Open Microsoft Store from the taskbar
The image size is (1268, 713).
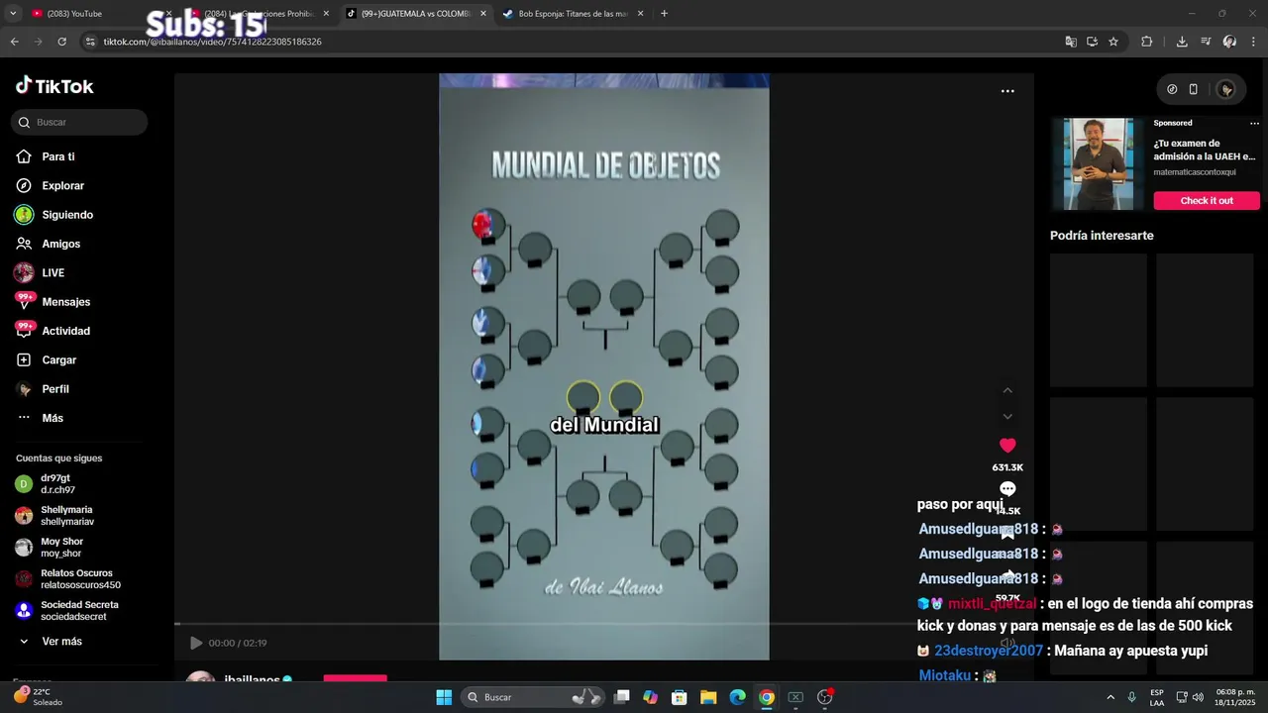tap(680, 697)
